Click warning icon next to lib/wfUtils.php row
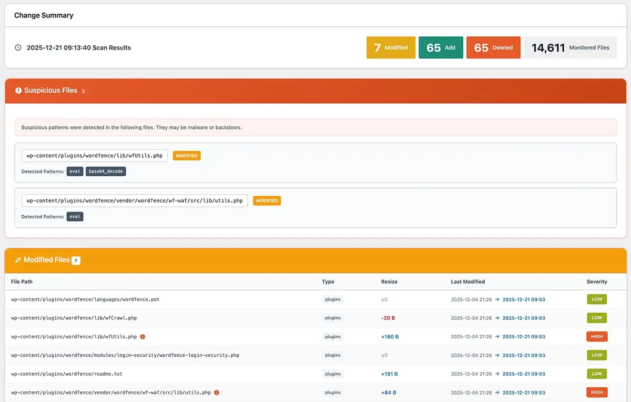This screenshot has height=402, width=631. pyautogui.click(x=143, y=337)
